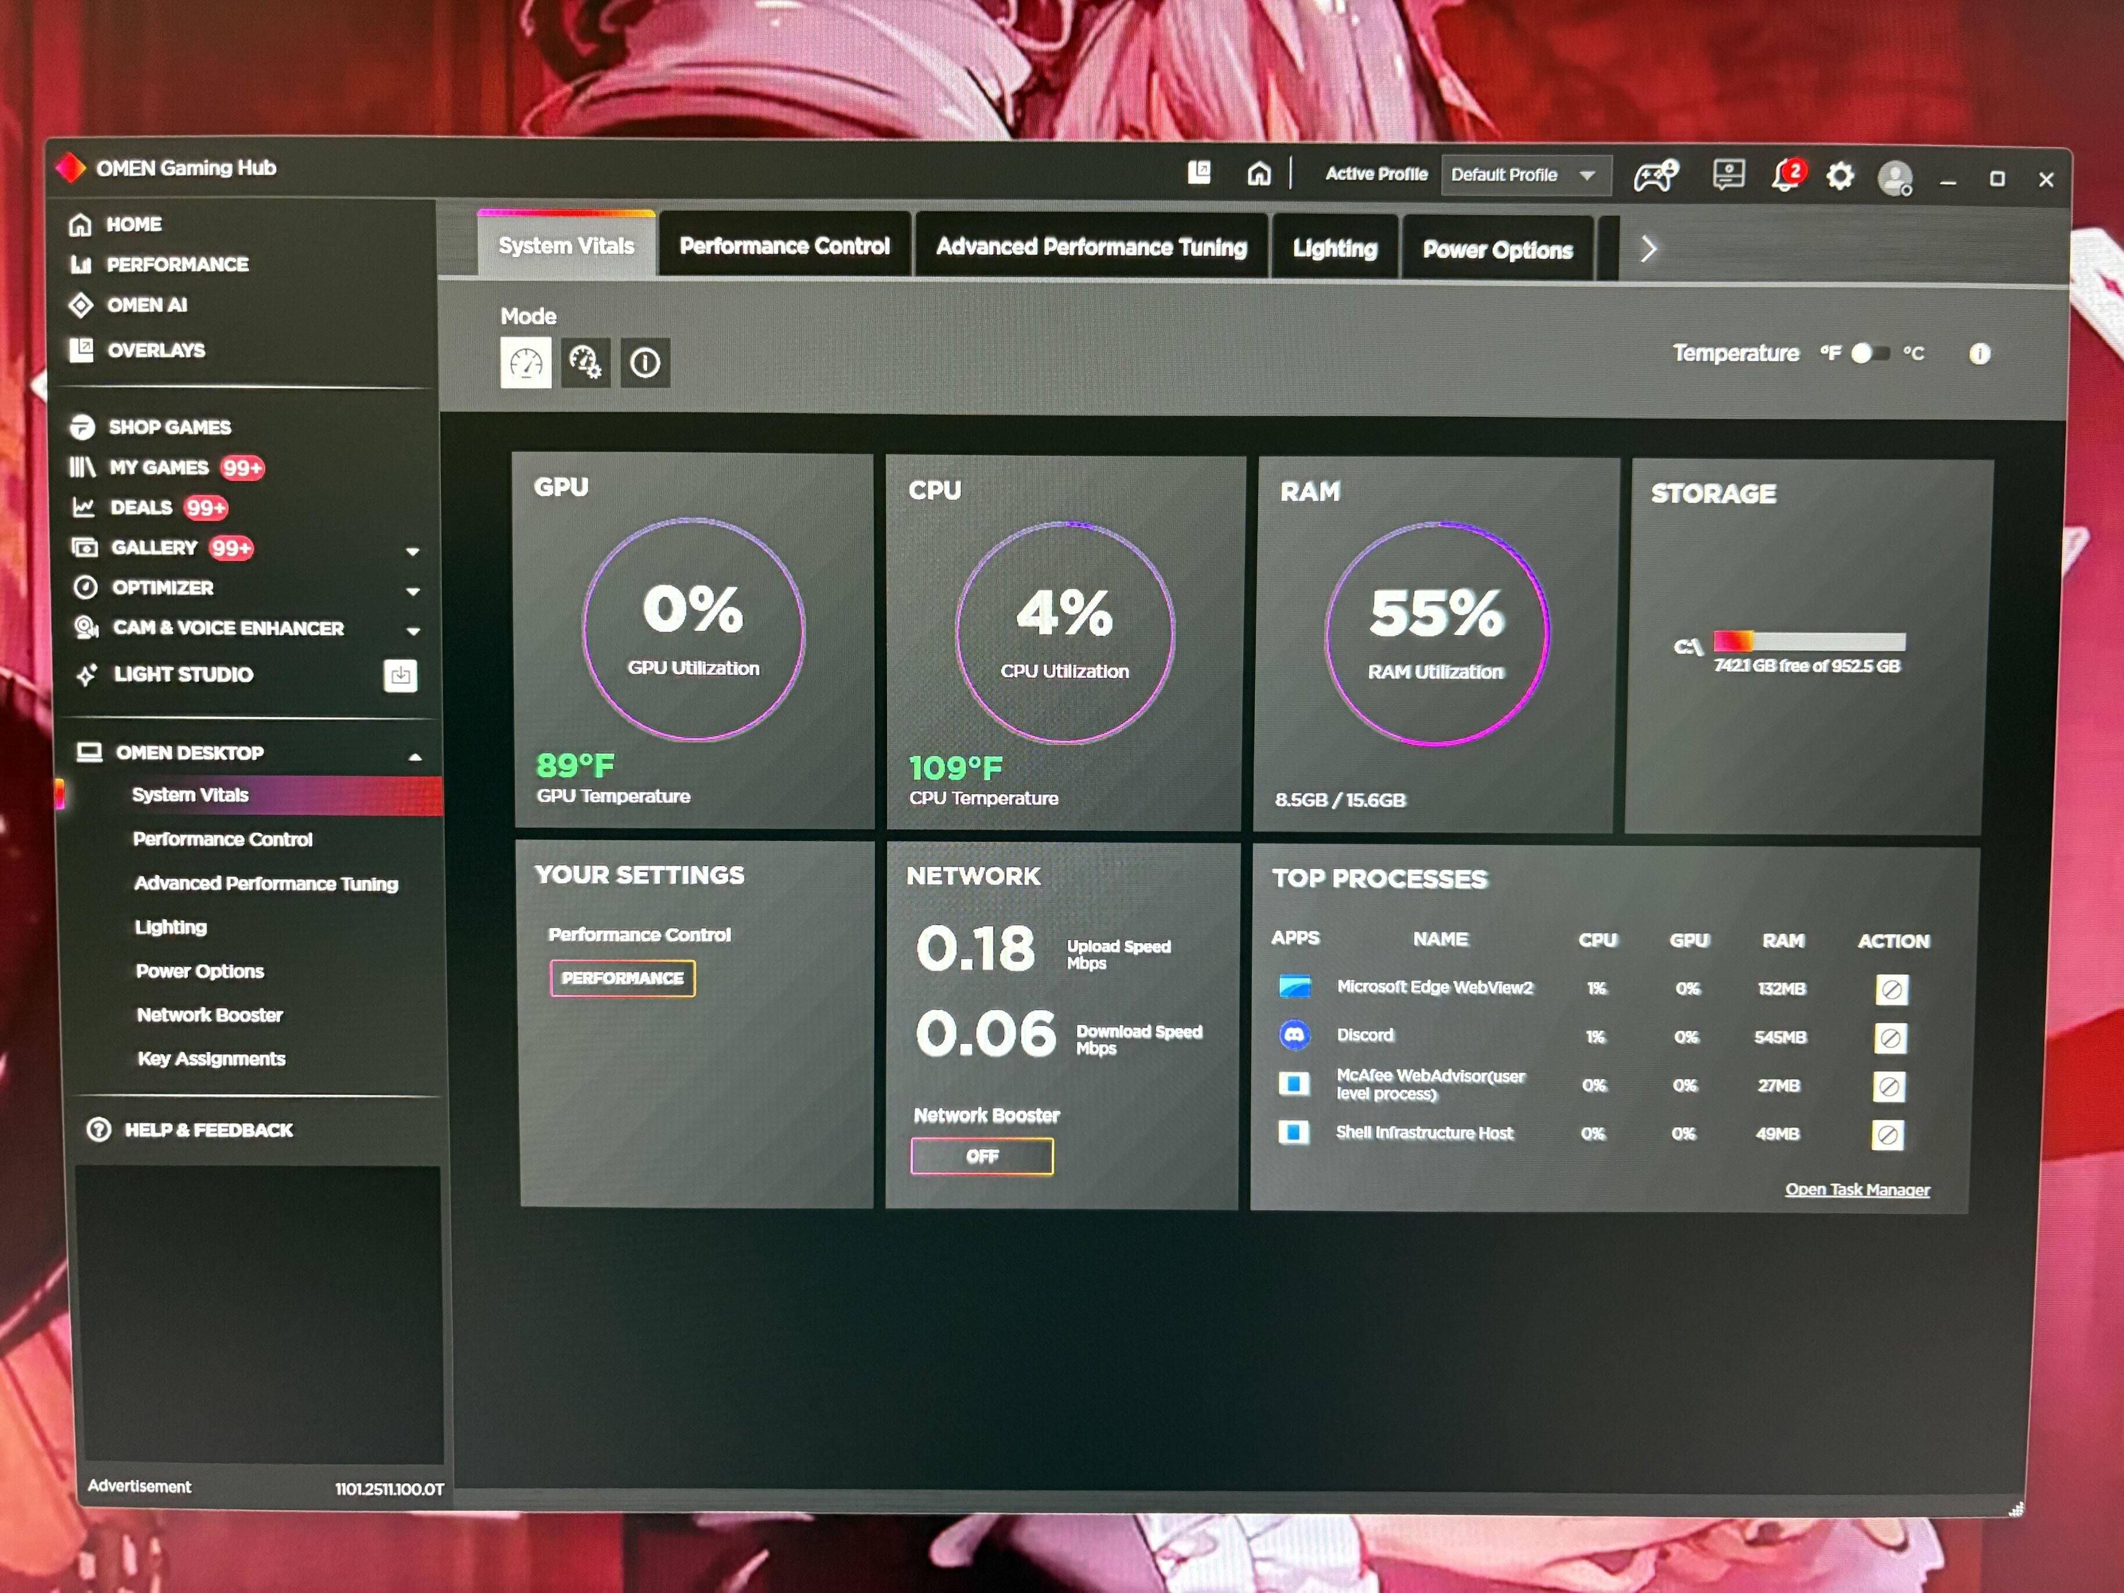End the Shell Infrastructure Host process
This screenshot has width=2124, height=1593.
click(1888, 1136)
